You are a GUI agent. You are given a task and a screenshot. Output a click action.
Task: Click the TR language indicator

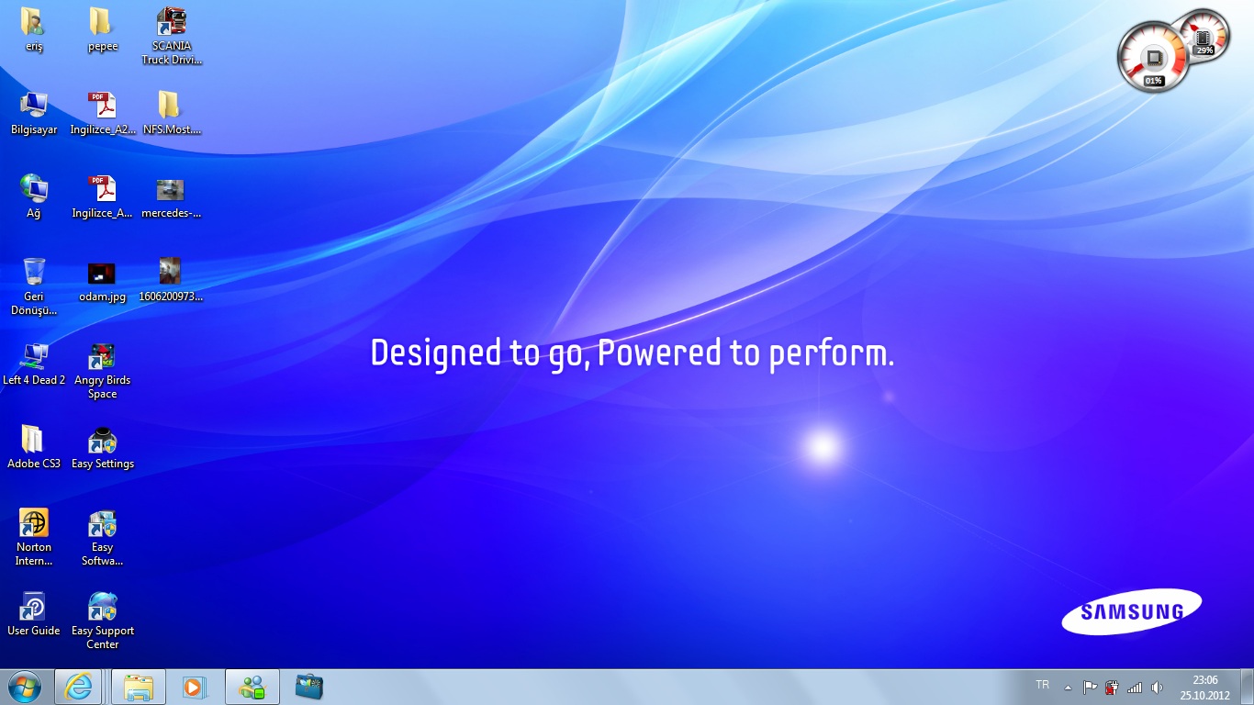(1042, 685)
